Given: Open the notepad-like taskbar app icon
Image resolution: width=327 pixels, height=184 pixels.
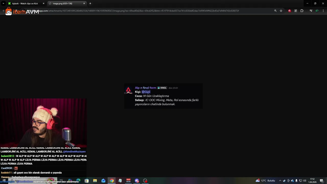Looking at the screenshot, I should point(120,181).
